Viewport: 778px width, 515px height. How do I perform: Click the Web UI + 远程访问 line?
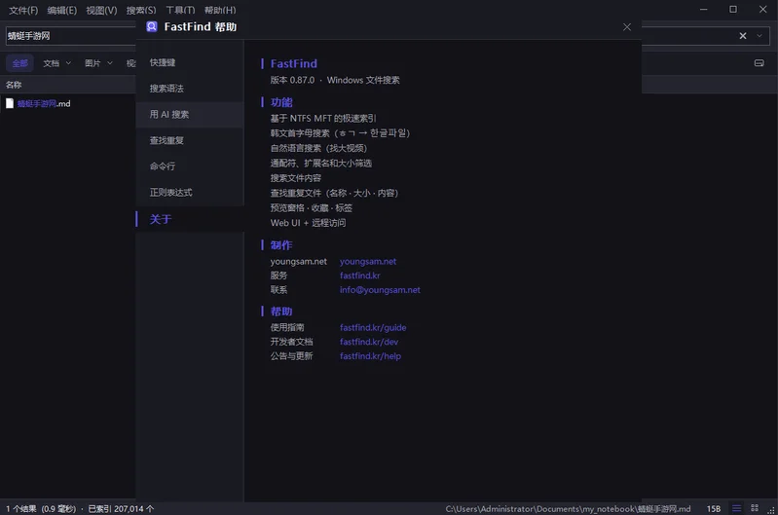[x=308, y=223]
